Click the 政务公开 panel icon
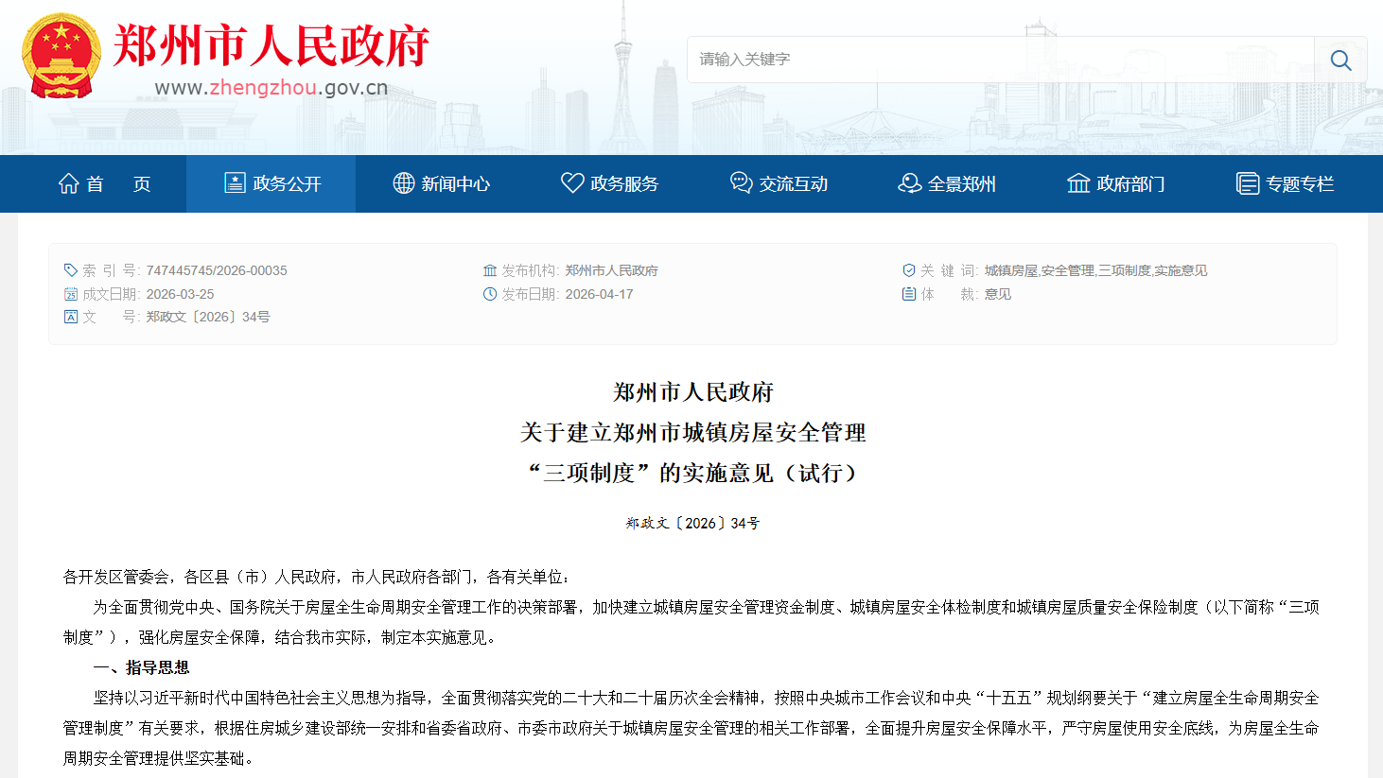 coord(235,183)
